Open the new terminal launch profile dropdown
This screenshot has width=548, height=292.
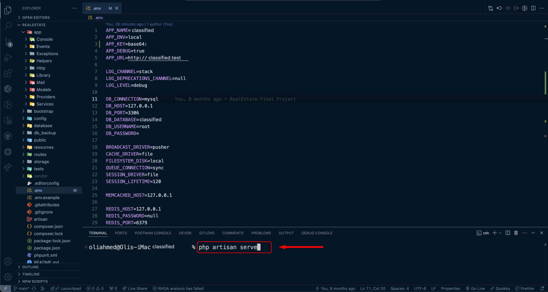[500, 233]
